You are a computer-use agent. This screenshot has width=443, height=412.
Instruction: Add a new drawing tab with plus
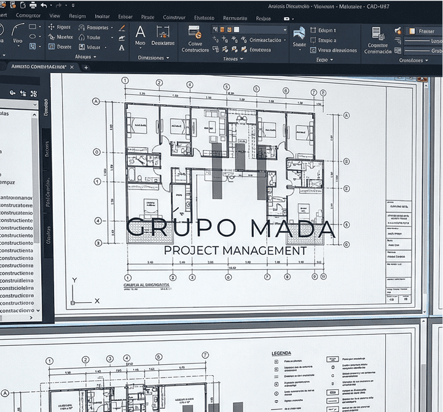coord(86,67)
